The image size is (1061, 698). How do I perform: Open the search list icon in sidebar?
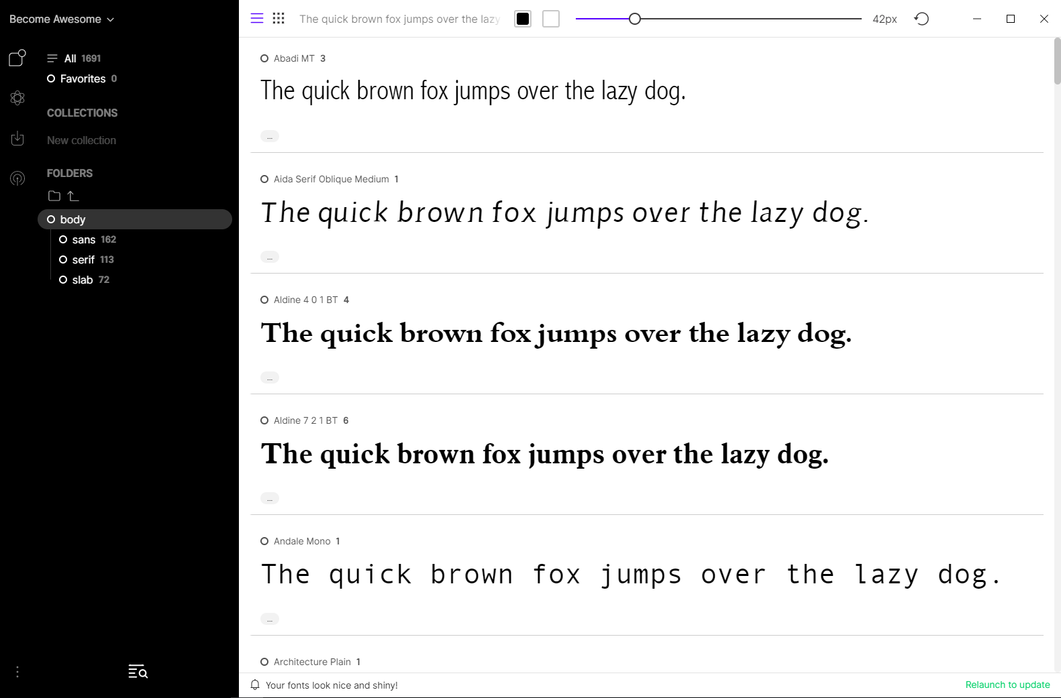(x=138, y=671)
